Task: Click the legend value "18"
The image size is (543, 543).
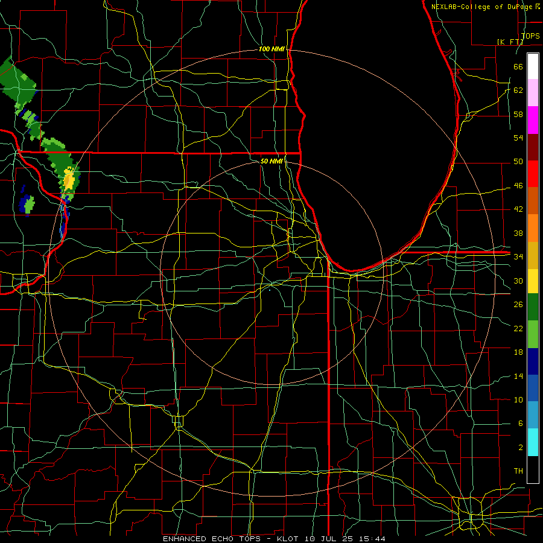Action: point(518,352)
